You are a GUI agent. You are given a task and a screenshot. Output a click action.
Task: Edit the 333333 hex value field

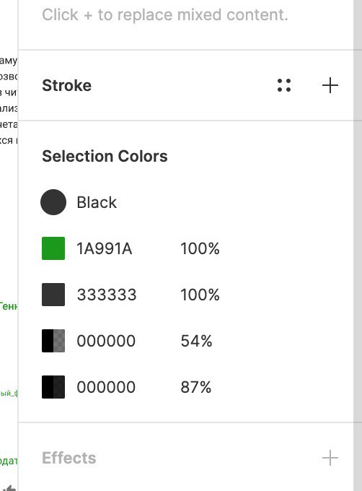pyautogui.click(x=107, y=295)
